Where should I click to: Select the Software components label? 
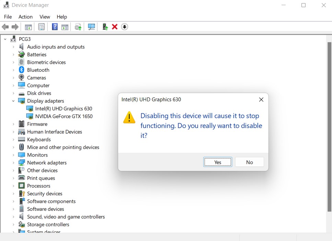pos(51,201)
